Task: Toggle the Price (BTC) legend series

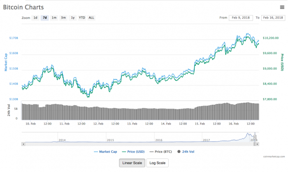Action: click(161, 152)
